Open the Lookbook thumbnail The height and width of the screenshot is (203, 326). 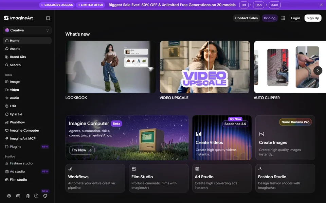110,67
